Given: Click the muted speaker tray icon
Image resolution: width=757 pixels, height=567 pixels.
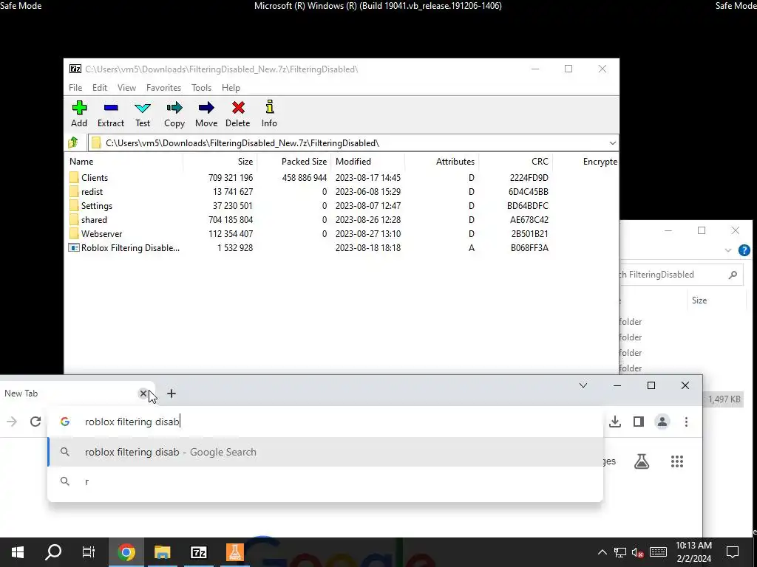Looking at the screenshot, I should pos(638,552).
